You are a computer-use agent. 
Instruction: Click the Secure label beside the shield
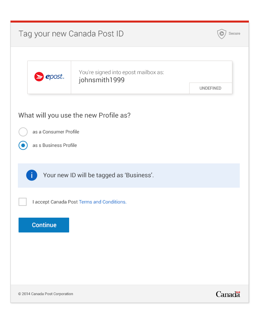pyautogui.click(x=234, y=33)
